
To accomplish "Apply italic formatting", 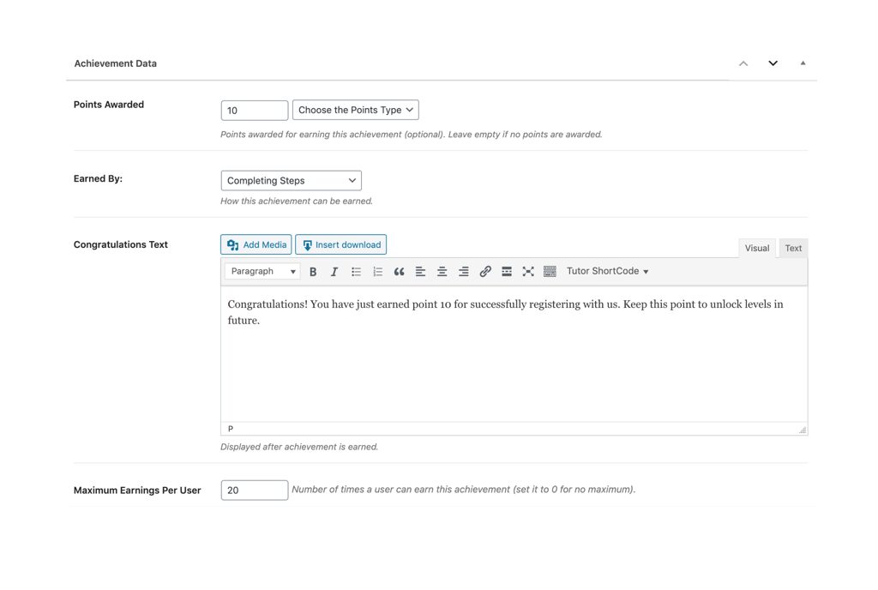I will coord(334,271).
